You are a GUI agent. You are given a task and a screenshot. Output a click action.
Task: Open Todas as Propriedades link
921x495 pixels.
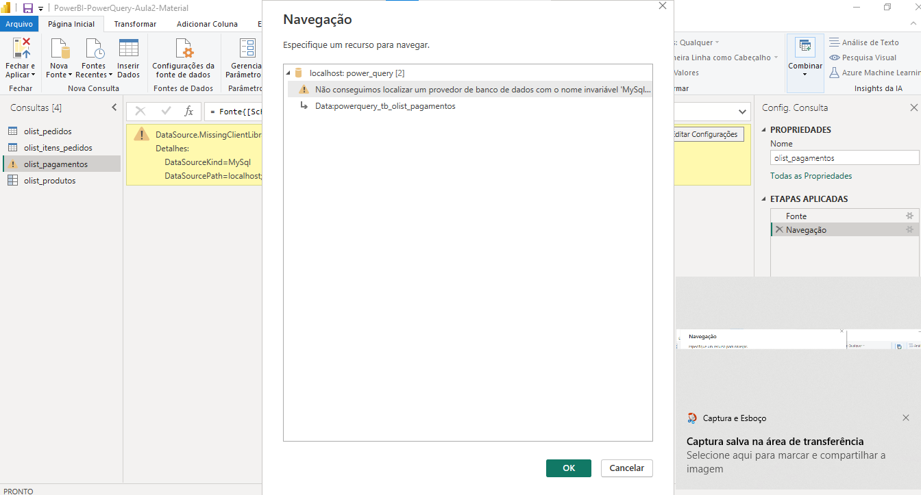point(811,176)
